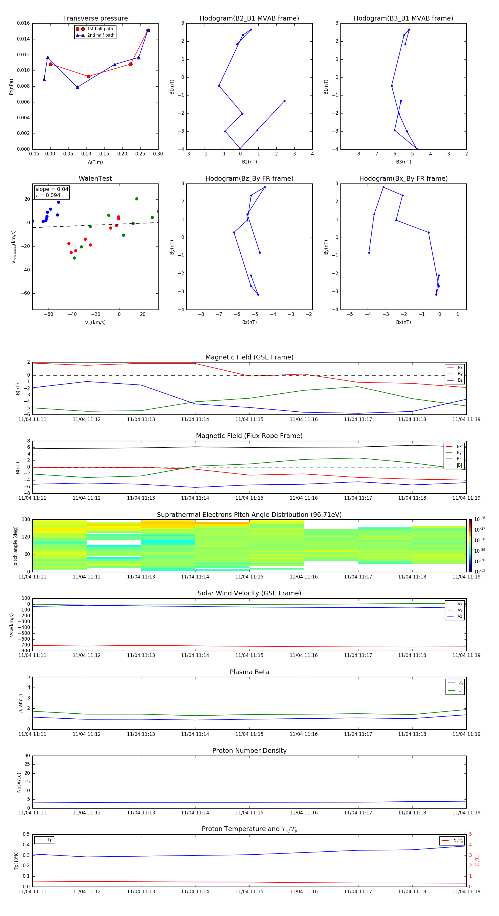
Task: Click the 'By' legend entry in GSE plot
Action: (x=455, y=374)
